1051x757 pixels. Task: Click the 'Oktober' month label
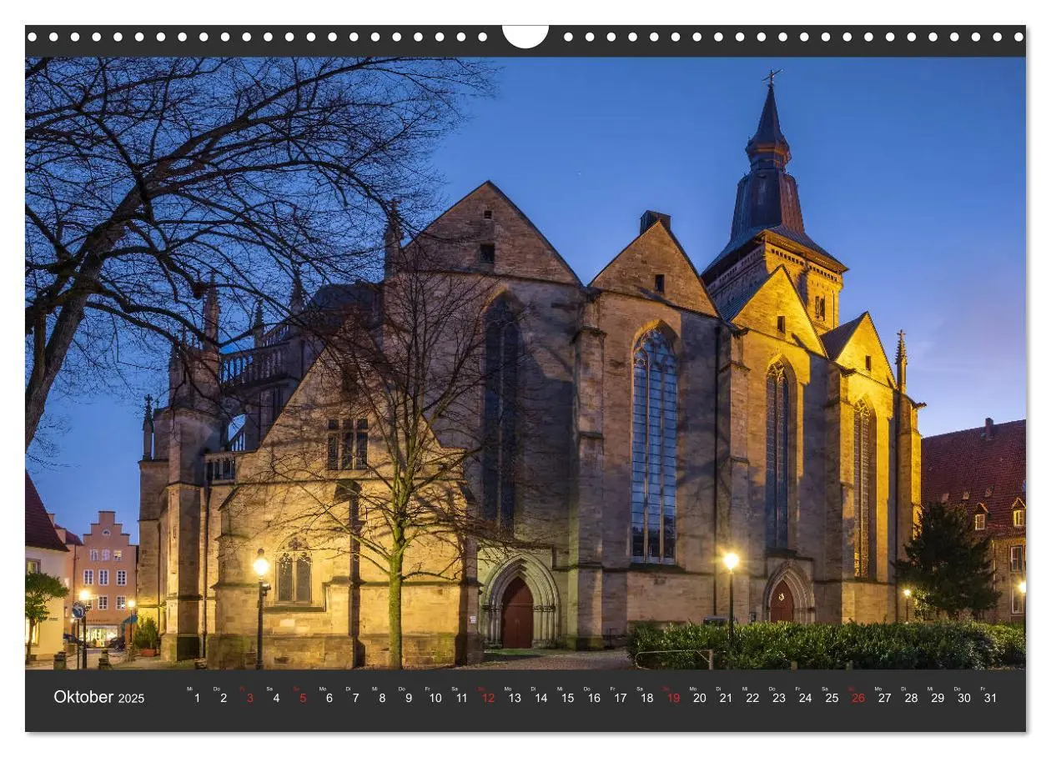coord(83,697)
